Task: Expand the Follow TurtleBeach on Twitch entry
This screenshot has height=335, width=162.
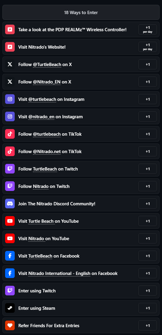Action: click(x=81, y=169)
